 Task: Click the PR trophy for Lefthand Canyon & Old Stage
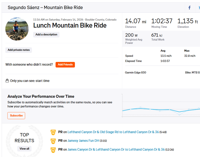[x=53, y=132]
